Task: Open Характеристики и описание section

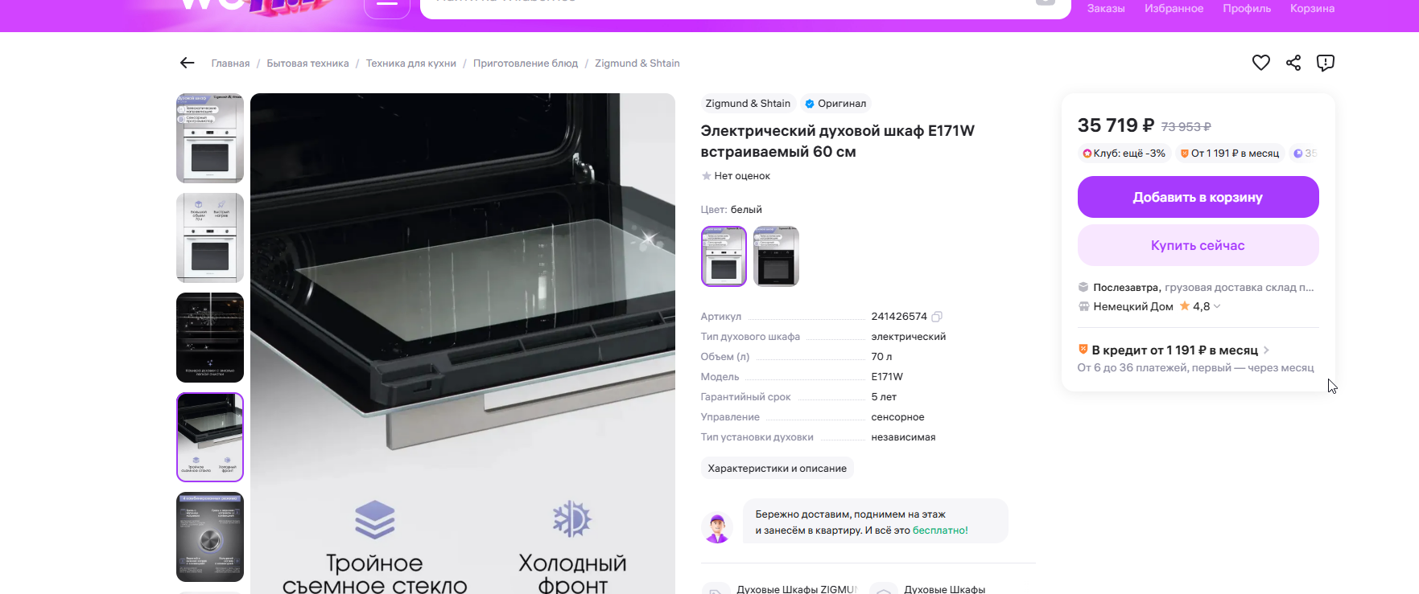Action: pyautogui.click(x=777, y=469)
